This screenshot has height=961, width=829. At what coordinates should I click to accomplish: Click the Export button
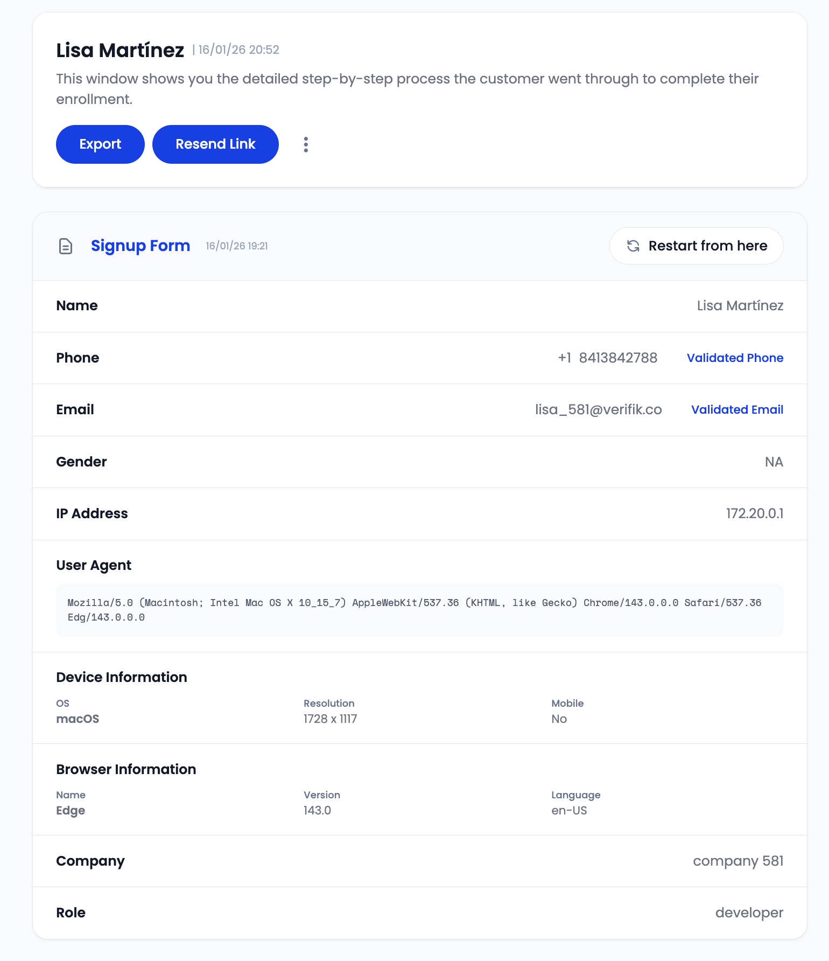point(100,144)
